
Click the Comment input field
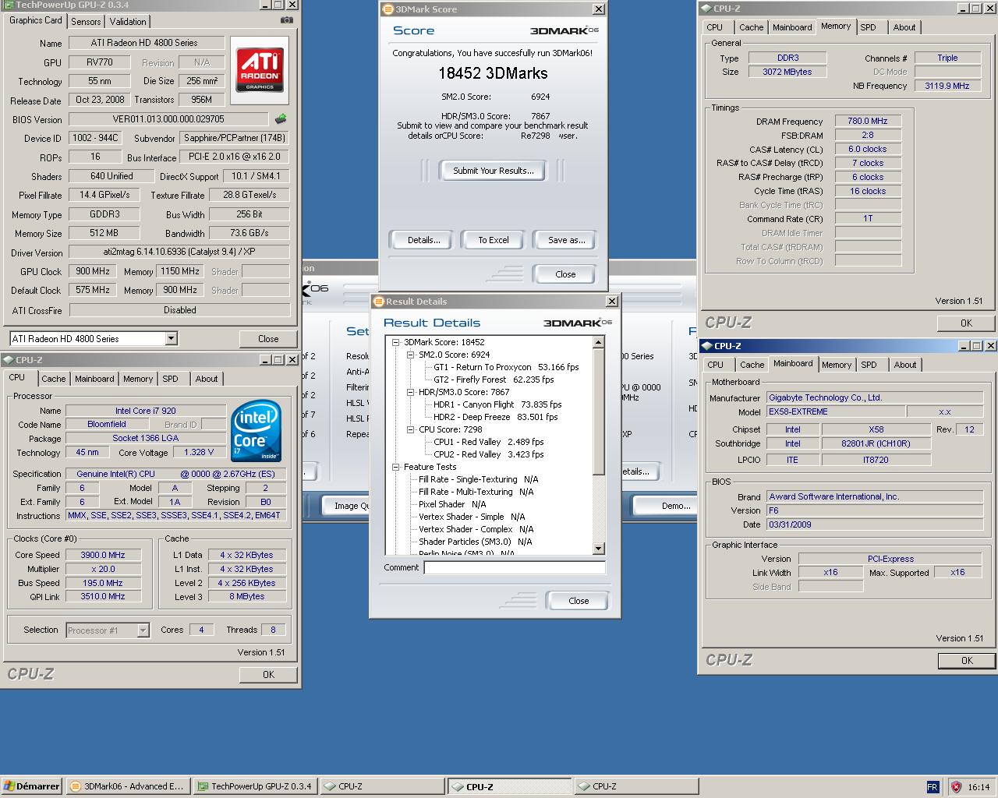pos(515,567)
